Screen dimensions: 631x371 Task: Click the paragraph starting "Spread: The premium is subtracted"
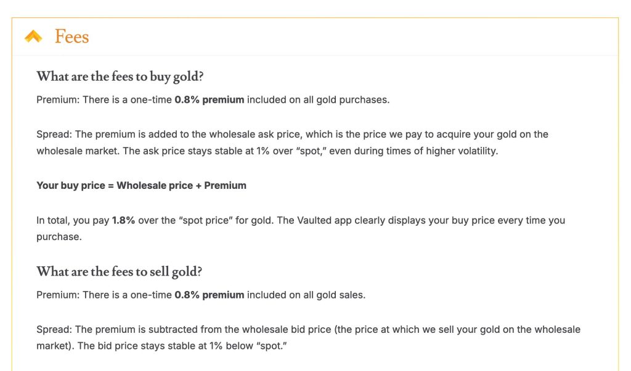pyautogui.click(x=308, y=337)
